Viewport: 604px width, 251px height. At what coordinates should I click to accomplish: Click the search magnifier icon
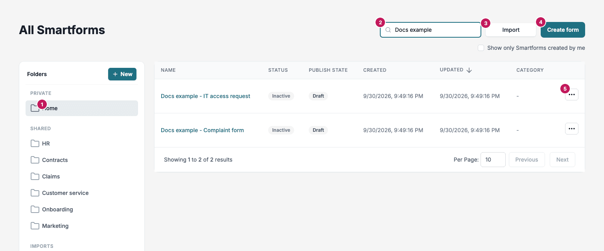[388, 30]
